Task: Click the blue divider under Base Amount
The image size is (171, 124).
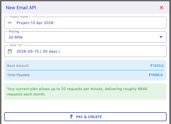Action: pos(85,70)
